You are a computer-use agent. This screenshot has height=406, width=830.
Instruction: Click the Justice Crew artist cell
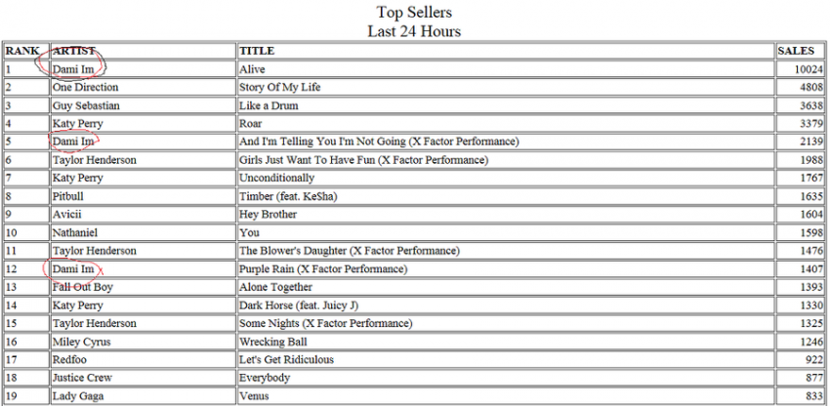pyautogui.click(x=83, y=378)
